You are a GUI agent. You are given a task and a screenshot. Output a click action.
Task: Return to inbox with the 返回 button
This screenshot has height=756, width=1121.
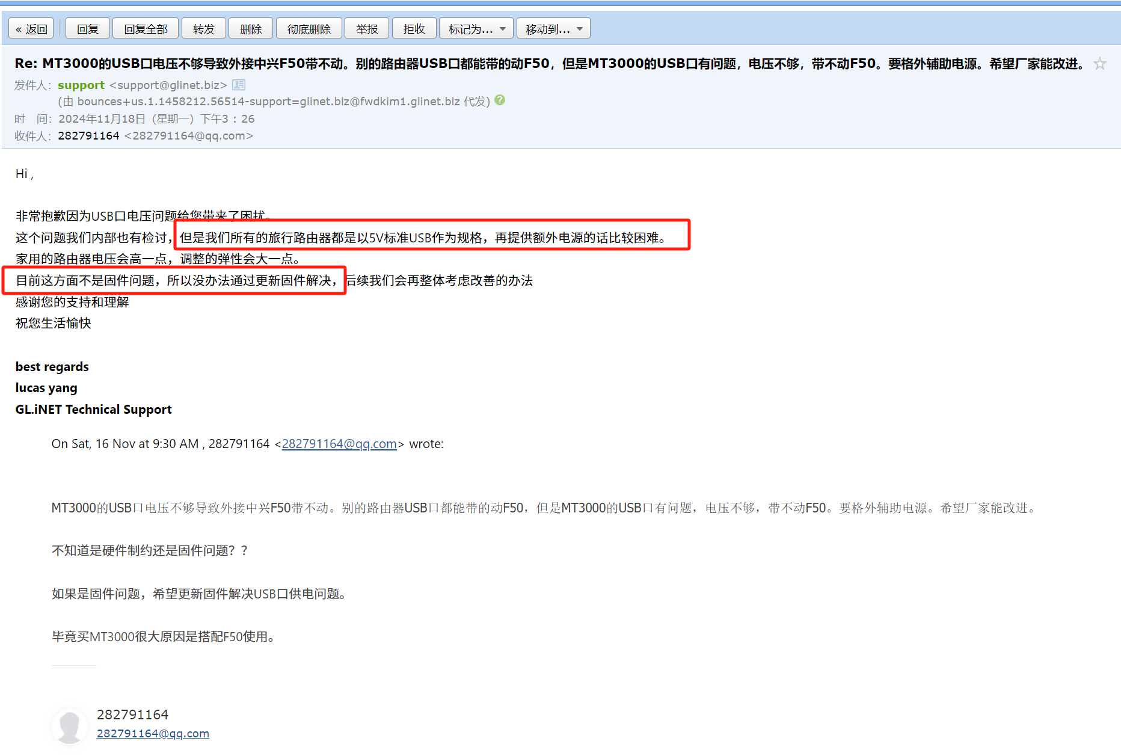31,28
